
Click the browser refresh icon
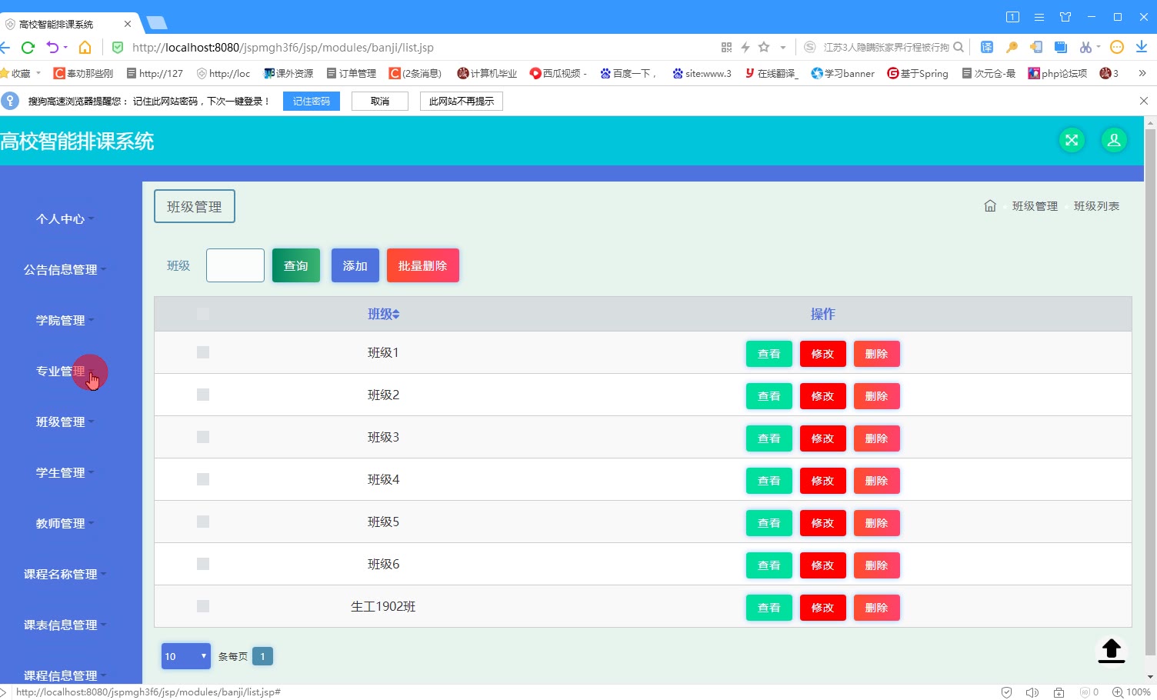(28, 48)
